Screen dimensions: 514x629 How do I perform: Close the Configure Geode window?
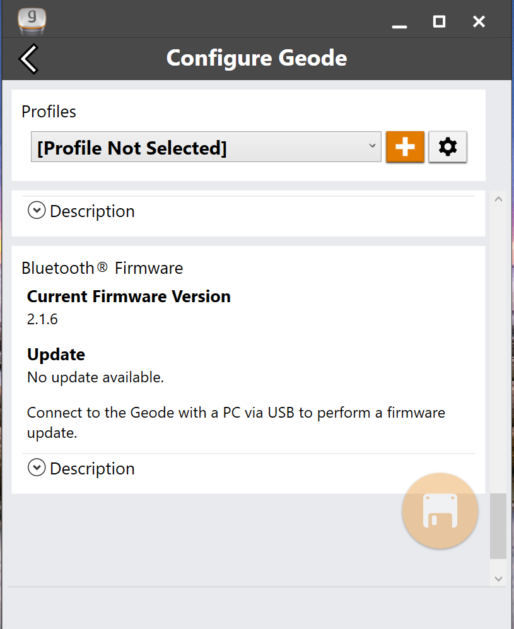(479, 21)
